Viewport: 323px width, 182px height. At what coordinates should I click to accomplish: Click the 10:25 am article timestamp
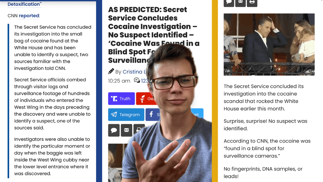119,81
